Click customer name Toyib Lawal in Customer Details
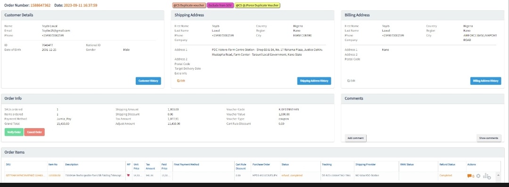The image size is (509, 187). pos(49,26)
